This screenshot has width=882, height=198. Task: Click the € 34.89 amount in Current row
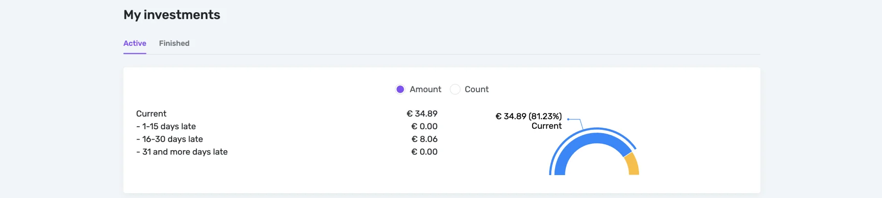422,114
